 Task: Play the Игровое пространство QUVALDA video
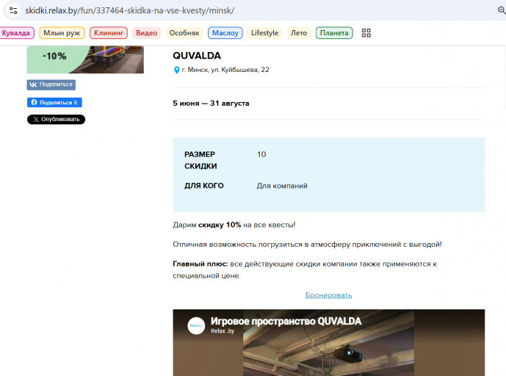click(328, 343)
